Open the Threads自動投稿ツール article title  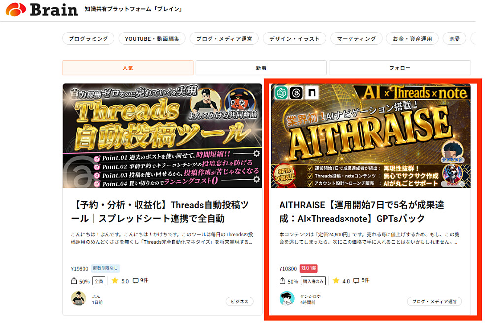pos(160,212)
